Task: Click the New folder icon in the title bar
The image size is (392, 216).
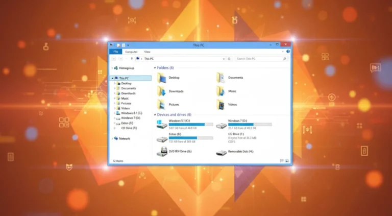Action: pyautogui.click(x=123, y=45)
